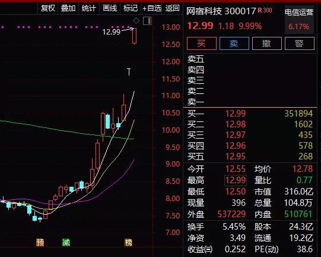This screenshot has height=257, width=321.
Task: Click the 榜 ranking marker on timeline
Action: tap(129, 243)
